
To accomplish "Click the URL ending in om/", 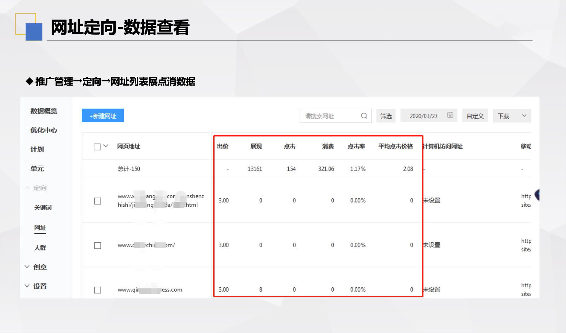I will 146,245.
